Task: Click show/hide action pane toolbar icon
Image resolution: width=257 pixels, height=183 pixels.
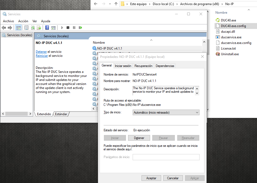Action: 53,28
